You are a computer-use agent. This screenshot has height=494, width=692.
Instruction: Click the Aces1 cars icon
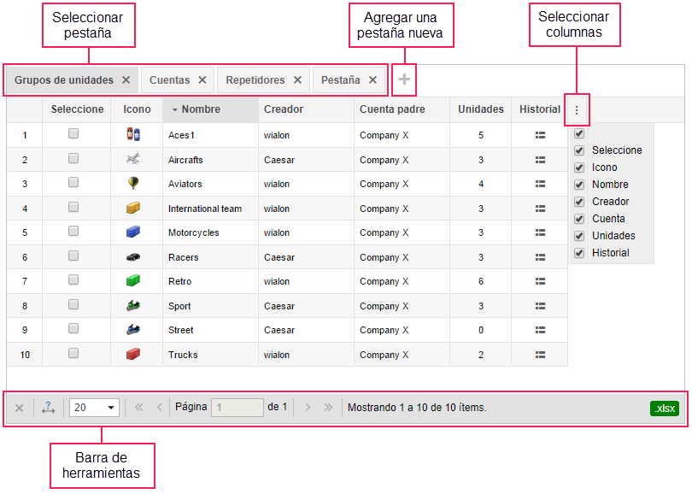click(x=133, y=134)
